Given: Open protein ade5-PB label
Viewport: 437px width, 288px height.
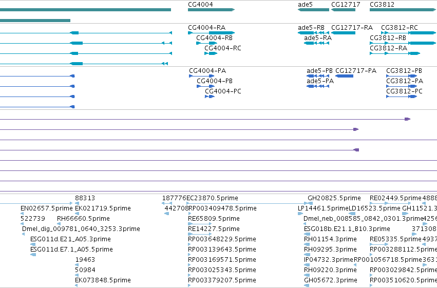Looking at the screenshot, I should point(319,71).
